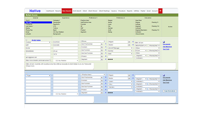This screenshot has width=203, height=124.
Task: Open B.Com degree dropdown in first row
Action: [141, 51]
